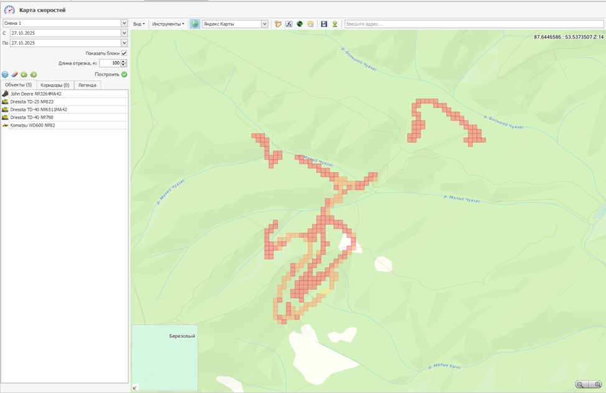Toggle the Показать блоки checkbox
This screenshot has width=606, height=393.
pyautogui.click(x=124, y=53)
